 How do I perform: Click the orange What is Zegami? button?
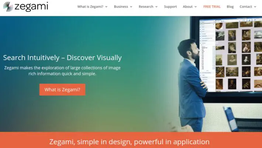(62, 90)
